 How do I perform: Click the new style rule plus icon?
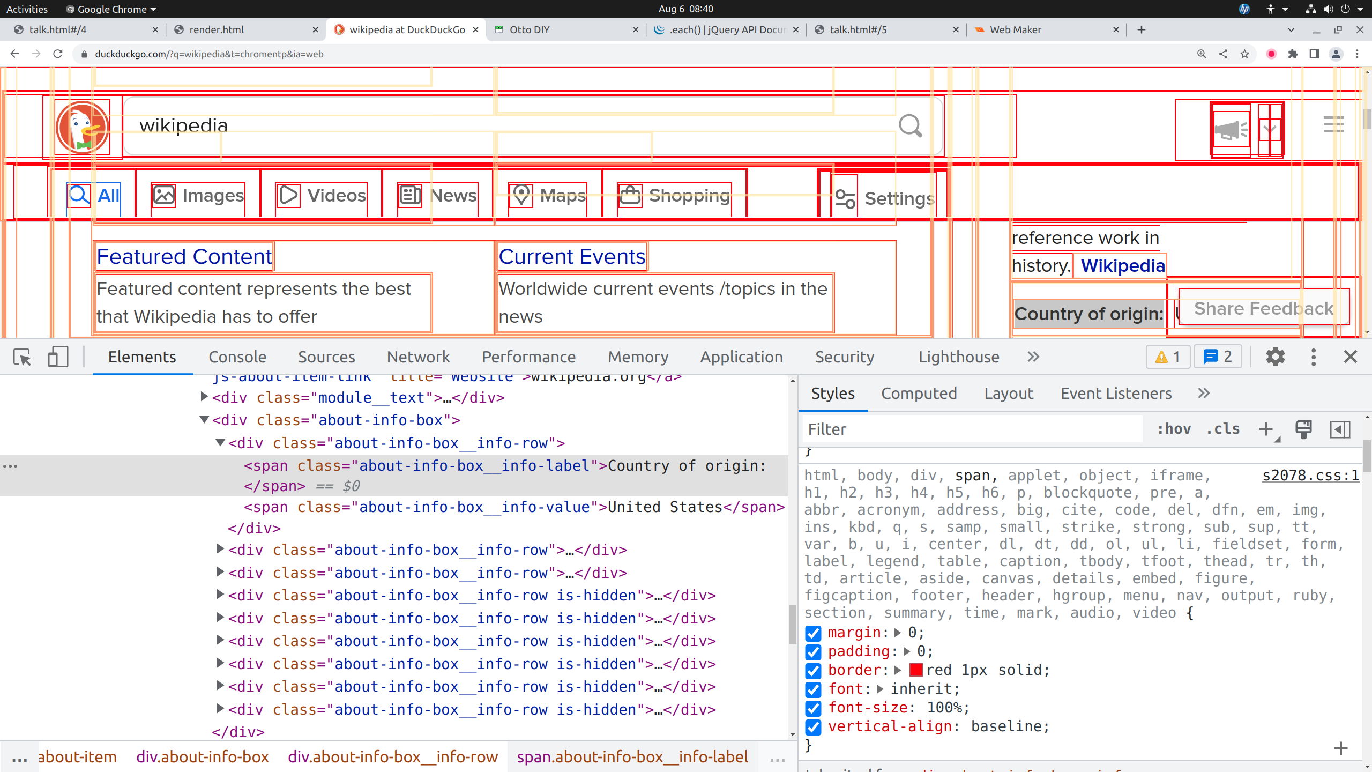1266,429
